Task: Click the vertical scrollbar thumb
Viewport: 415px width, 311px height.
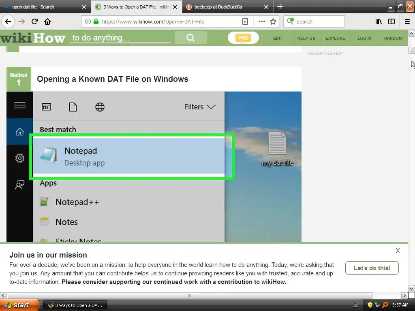Action: 411,50
